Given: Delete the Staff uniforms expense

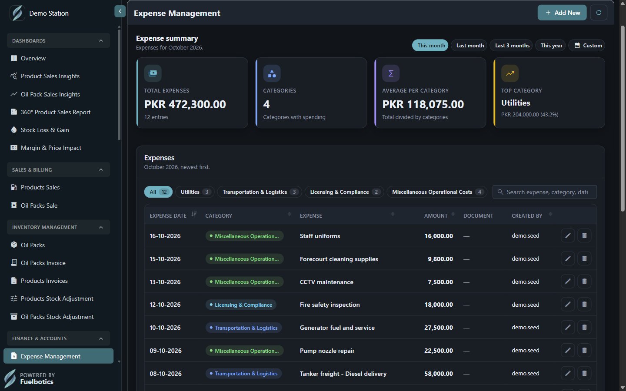Looking at the screenshot, I should tap(584, 235).
